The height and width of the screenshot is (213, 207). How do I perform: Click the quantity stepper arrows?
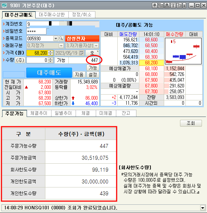tap(50, 60)
